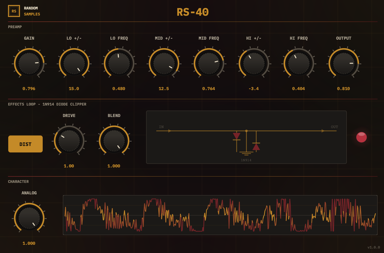Toggle the BLEND knob in the effects loop

click(x=114, y=140)
